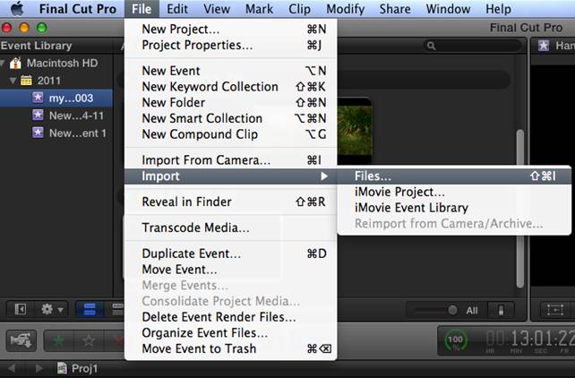Toggle the Event Library sidebar button
Viewport: 575px width, 378px height.
click(21, 309)
